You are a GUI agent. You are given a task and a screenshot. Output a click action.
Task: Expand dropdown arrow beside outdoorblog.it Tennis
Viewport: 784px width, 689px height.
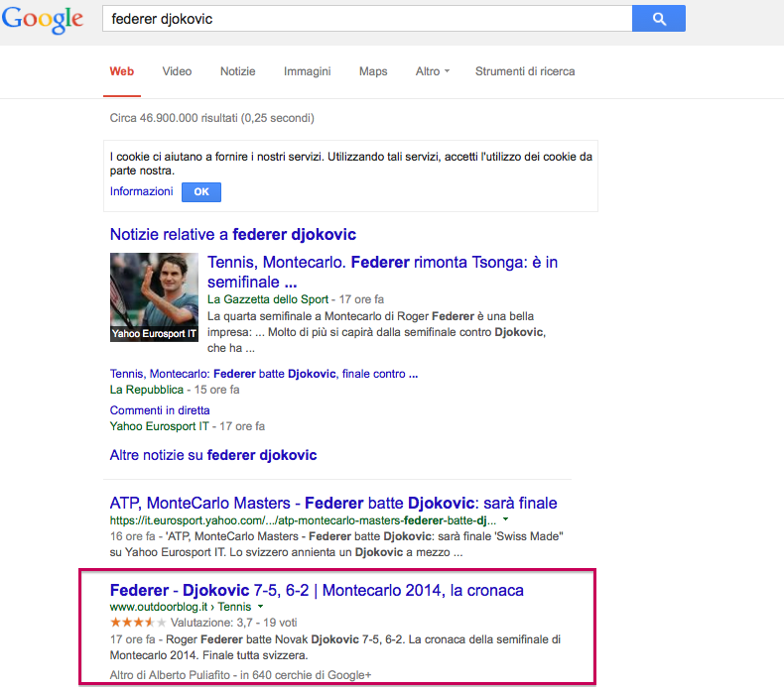(x=260, y=607)
